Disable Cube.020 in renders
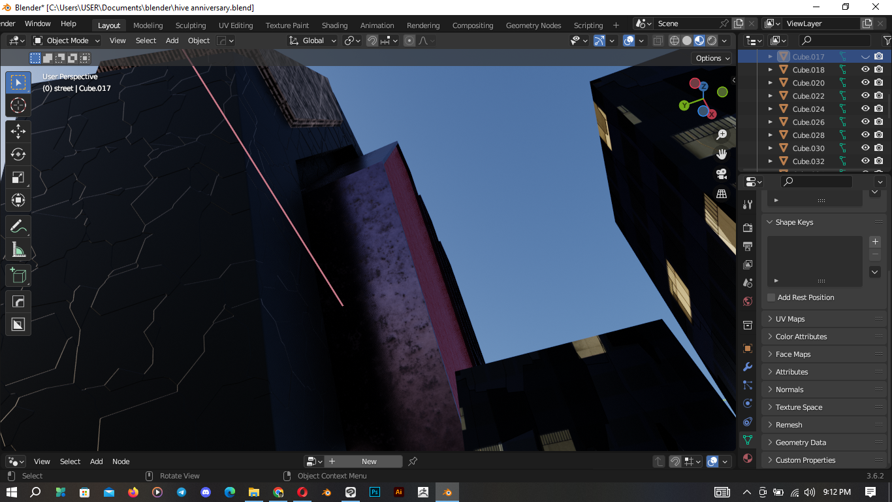The width and height of the screenshot is (892, 502). (879, 83)
